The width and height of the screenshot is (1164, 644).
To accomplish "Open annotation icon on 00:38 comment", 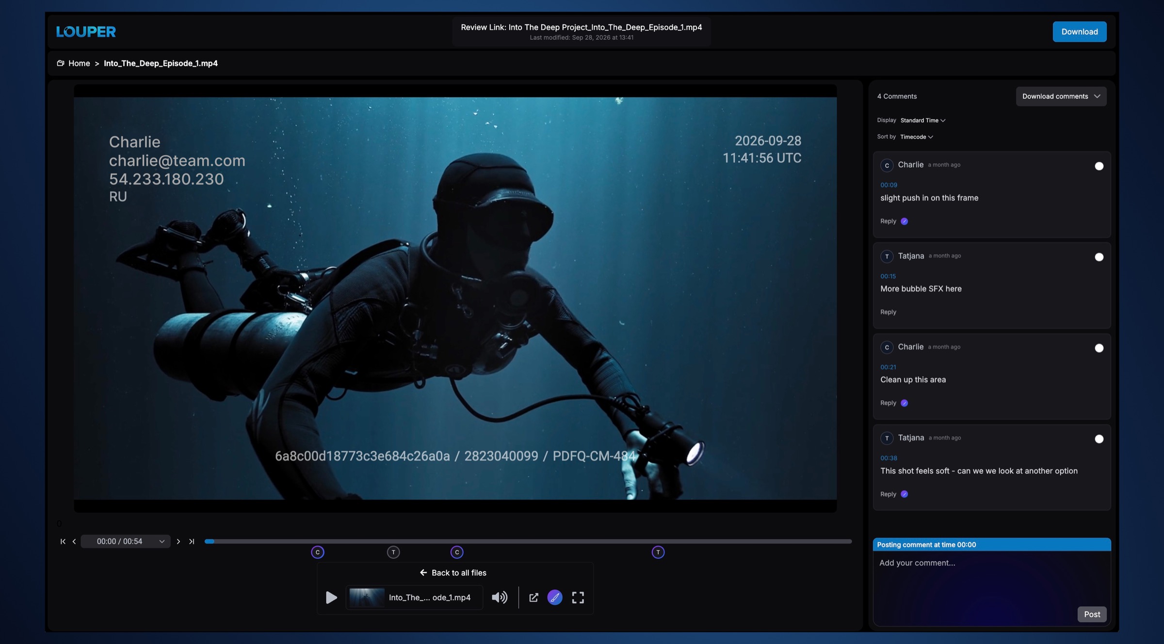I will 904,494.
